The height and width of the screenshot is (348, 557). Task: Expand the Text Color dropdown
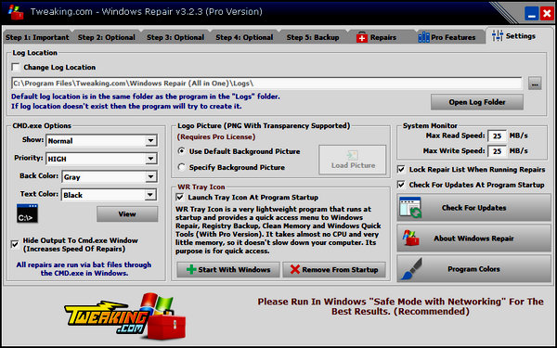coord(109,195)
